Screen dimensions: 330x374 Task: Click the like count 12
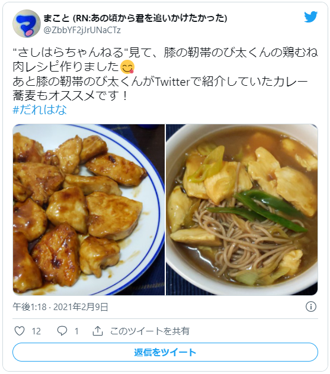[36, 331]
